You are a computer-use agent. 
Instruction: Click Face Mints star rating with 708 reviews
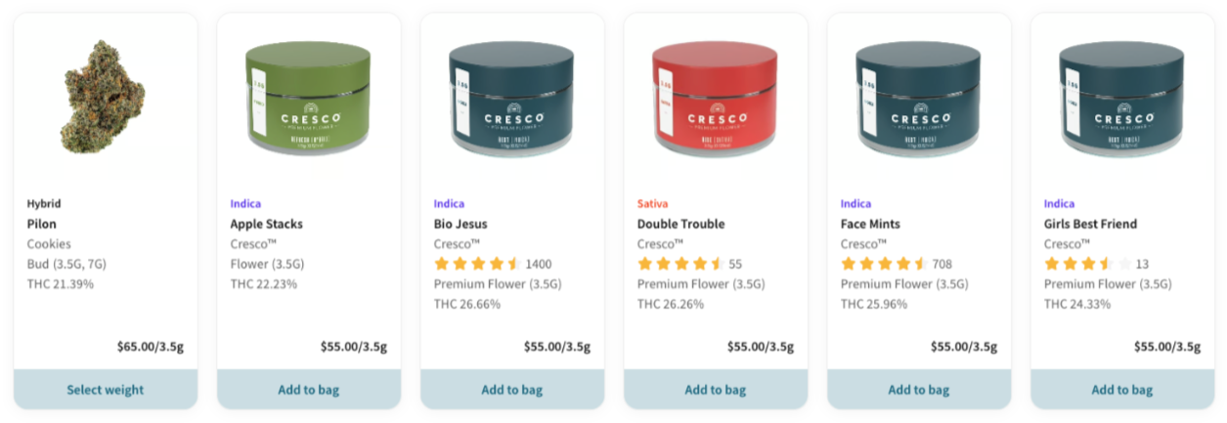coord(897,264)
